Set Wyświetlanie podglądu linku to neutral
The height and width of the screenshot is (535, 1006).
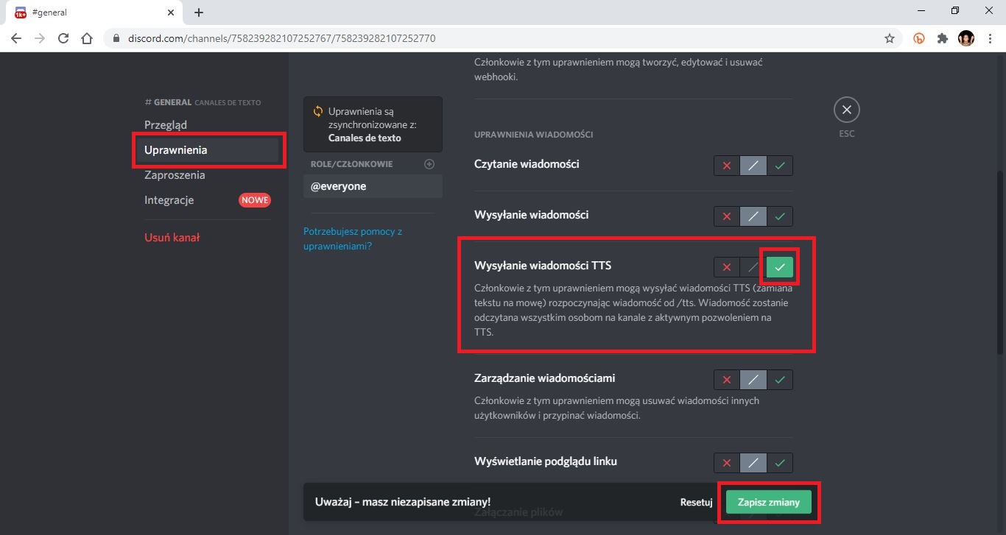753,463
